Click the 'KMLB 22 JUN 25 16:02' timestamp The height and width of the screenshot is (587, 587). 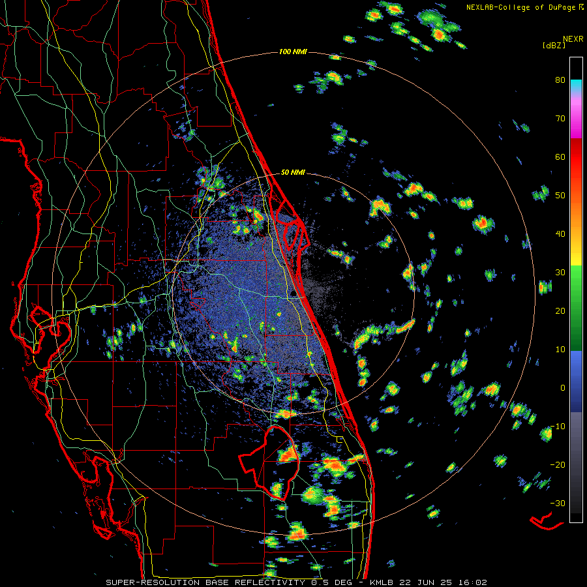pyautogui.click(x=429, y=582)
